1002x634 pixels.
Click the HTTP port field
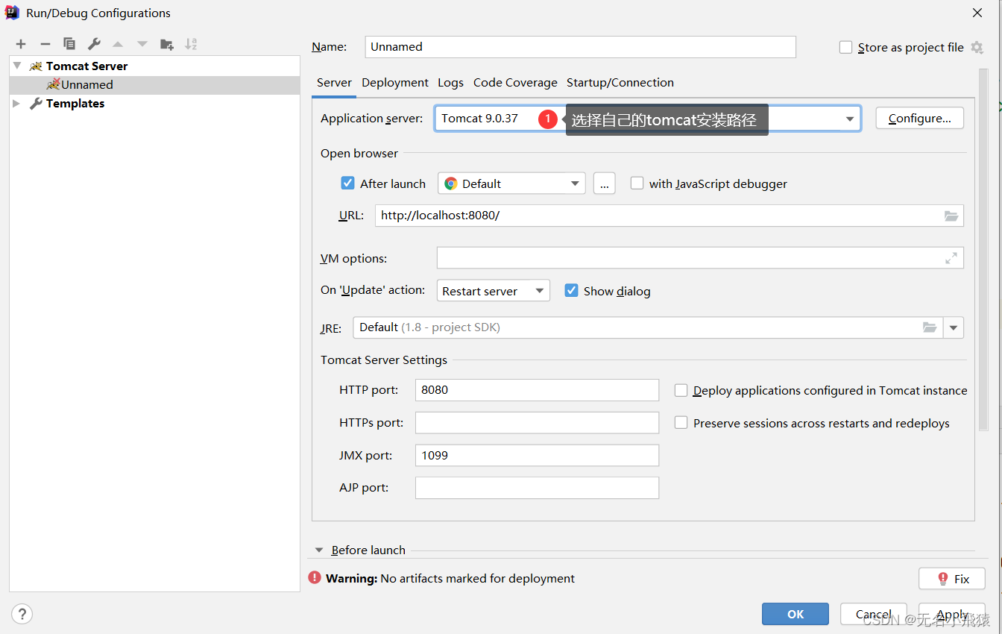coord(537,390)
